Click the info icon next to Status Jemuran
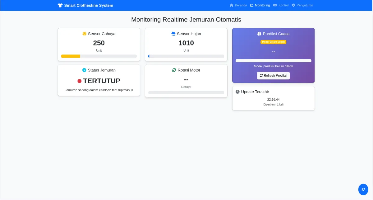The height and width of the screenshot is (200, 373). pos(84,70)
